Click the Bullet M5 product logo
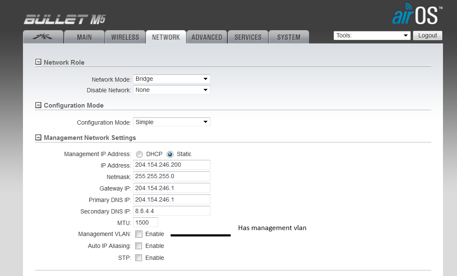 (x=65, y=20)
